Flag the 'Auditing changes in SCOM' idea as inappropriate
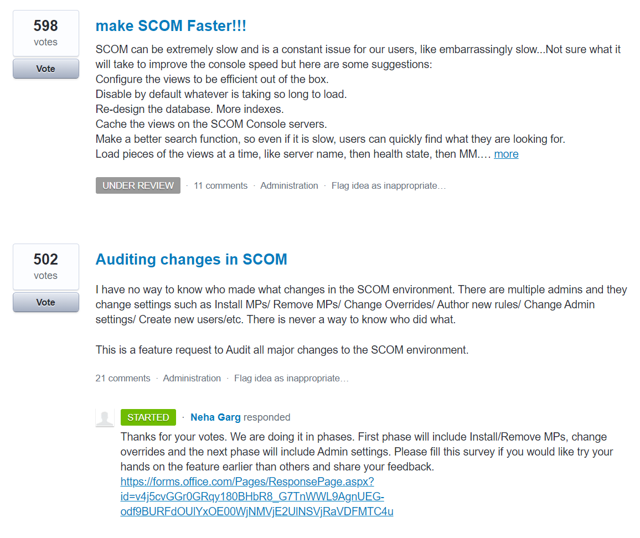This screenshot has width=640, height=538. [291, 378]
